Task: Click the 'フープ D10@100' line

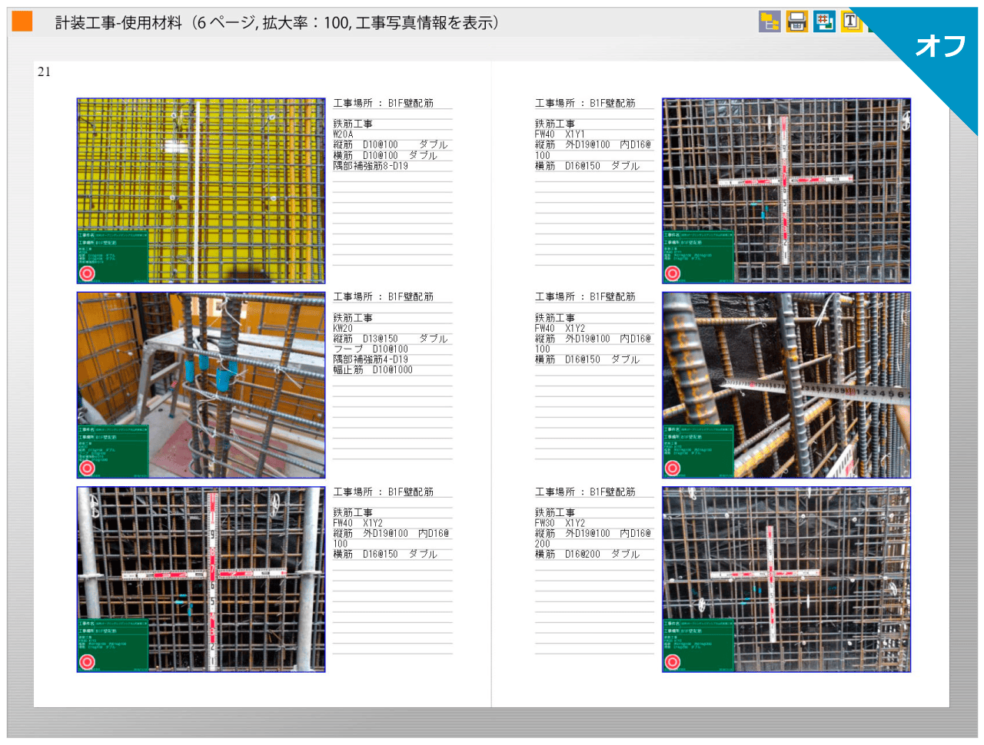Action: tap(371, 349)
